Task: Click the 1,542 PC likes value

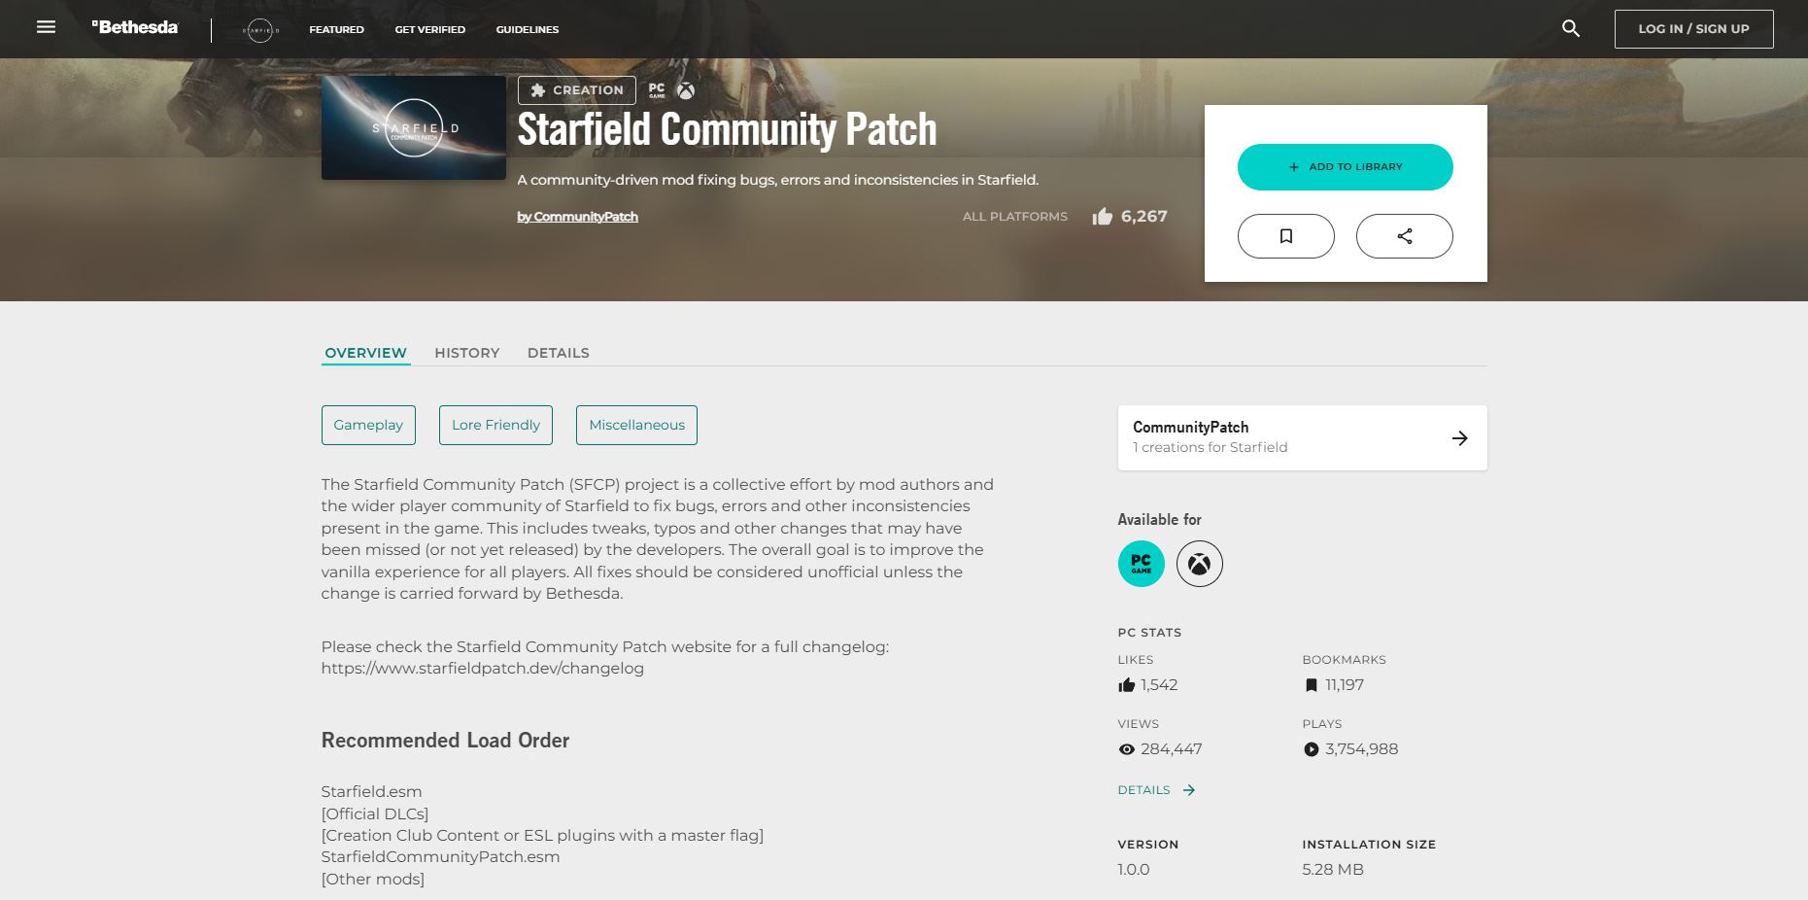Action: coord(1159,685)
